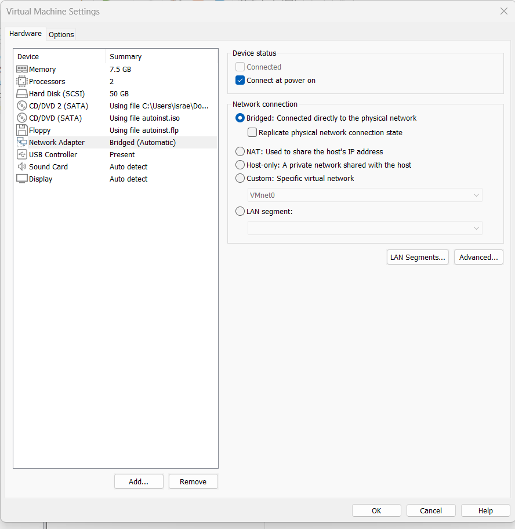
Task: Click the Add... device button
Action: [x=139, y=482]
